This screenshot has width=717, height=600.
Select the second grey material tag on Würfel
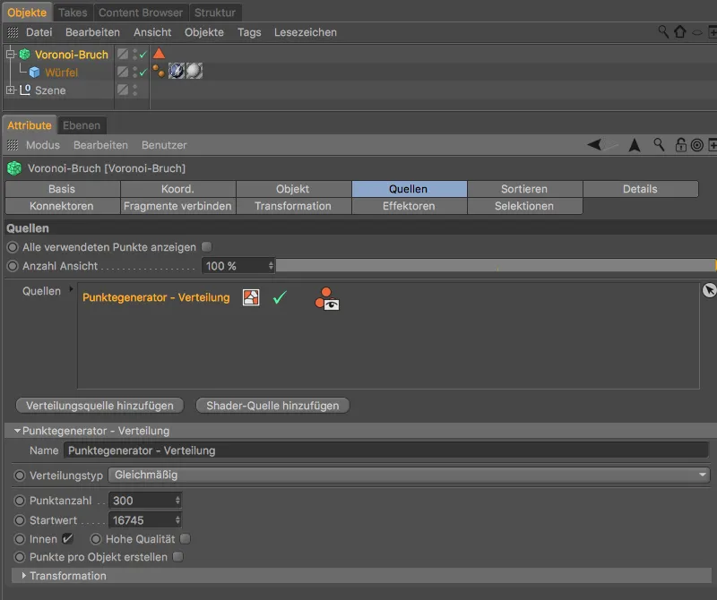(194, 71)
